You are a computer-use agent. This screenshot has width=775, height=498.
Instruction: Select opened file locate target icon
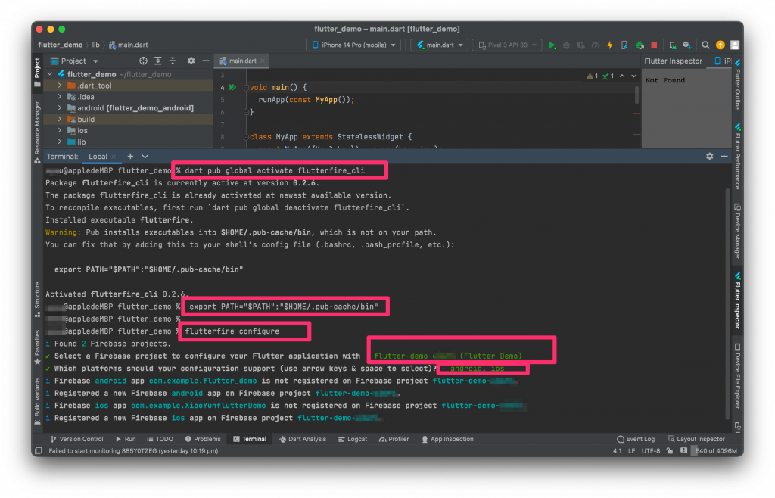coord(143,61)
